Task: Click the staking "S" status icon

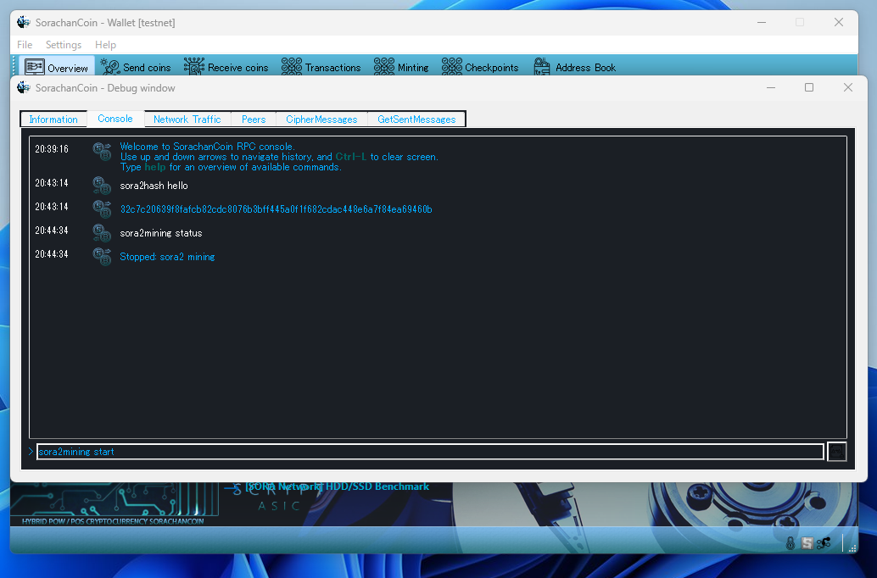Action: [x=807, y=543]
